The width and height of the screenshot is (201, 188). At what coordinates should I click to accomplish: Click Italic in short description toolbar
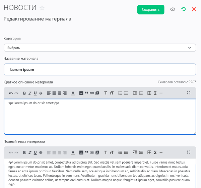30,93
